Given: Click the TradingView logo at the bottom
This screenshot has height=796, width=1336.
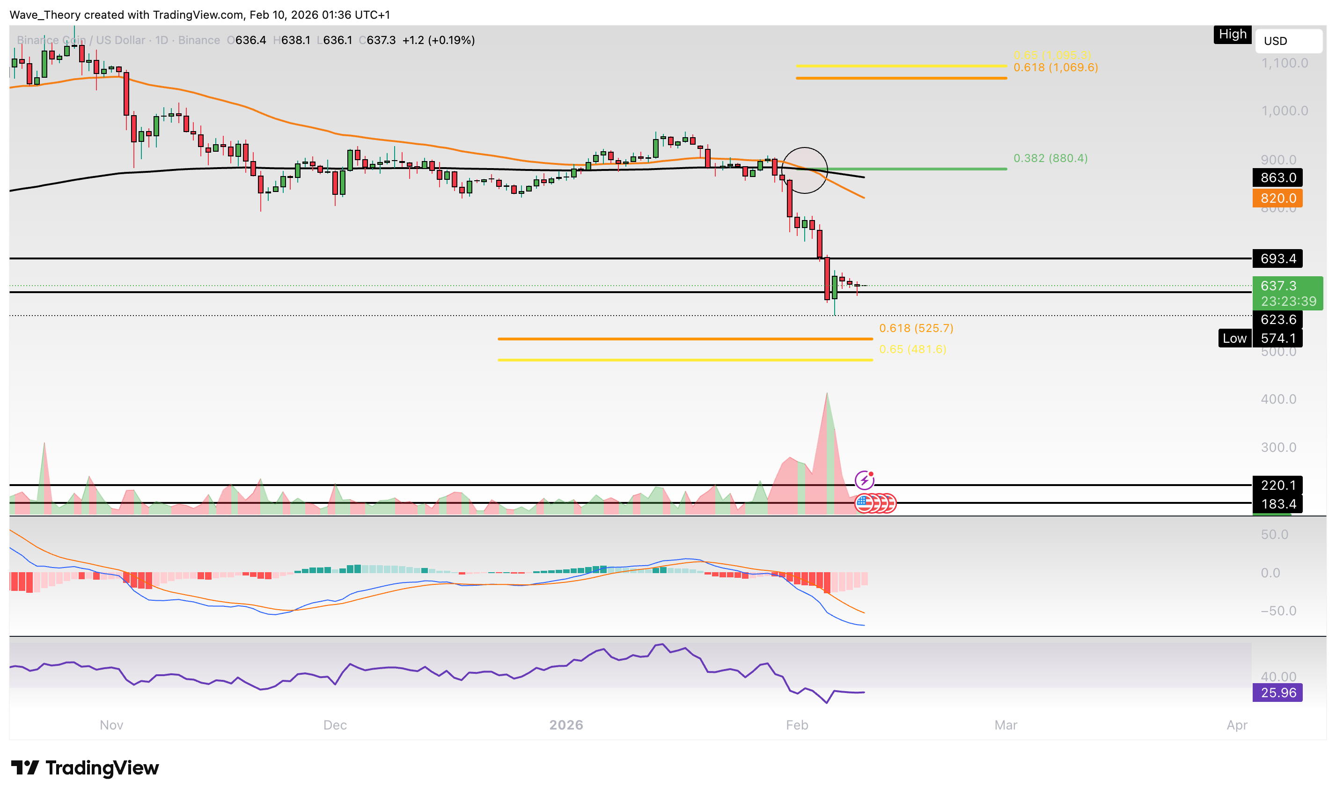Looking at the screenshot, I should pyautogui.click(x=85, y=767).
